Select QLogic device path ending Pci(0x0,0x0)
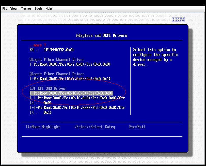Image resolution: width=206 pixels, height=166 pixels. click(70, 64)
